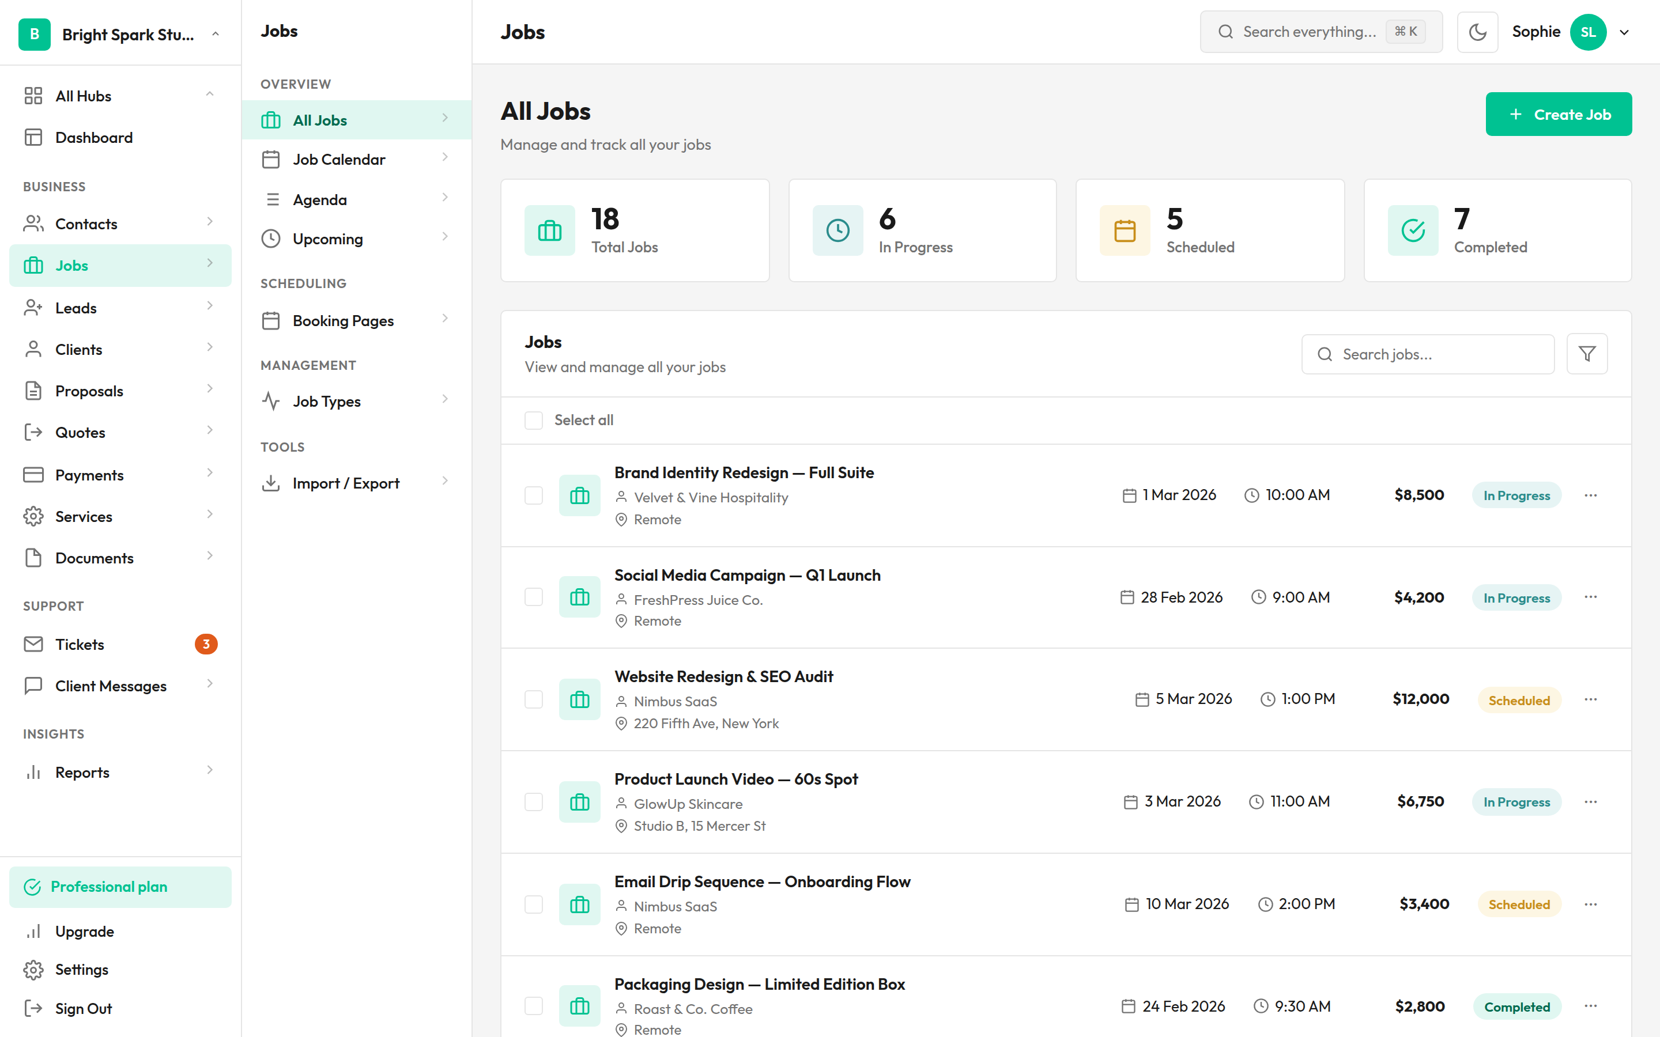Expand the Sophie account dropdown
Image resolution: width=1660 pixels, height=1037 pixels.
[1624, 32]
